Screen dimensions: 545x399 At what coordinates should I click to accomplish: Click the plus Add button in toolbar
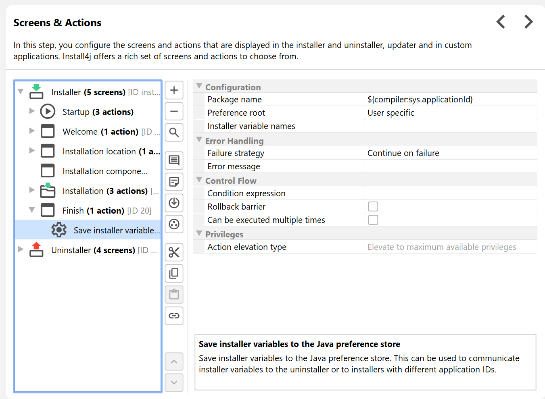pos(174,90)
